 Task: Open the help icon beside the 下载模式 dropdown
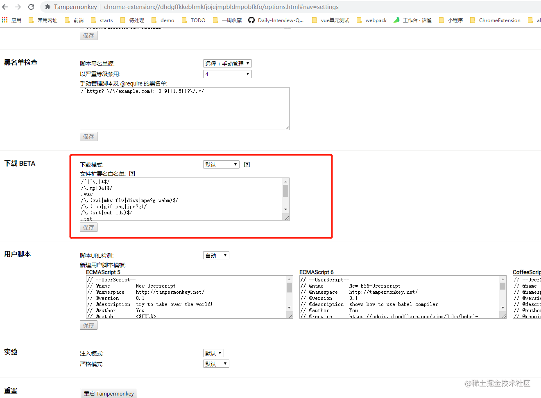pyautogui.click(x=246, y=164)
